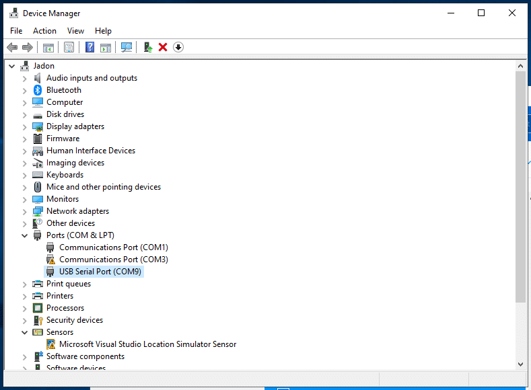Select the Other devices label
The image size is (531, 390).
click(71, 223)
